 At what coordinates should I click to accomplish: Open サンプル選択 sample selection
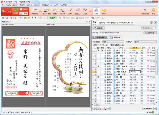[47, 11]
